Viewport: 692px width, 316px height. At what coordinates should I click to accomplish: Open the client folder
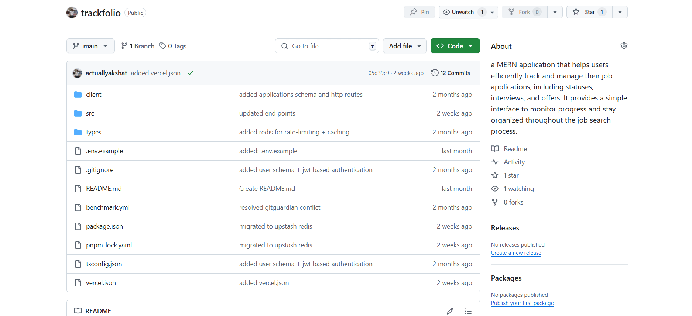(x=93, y=95)
